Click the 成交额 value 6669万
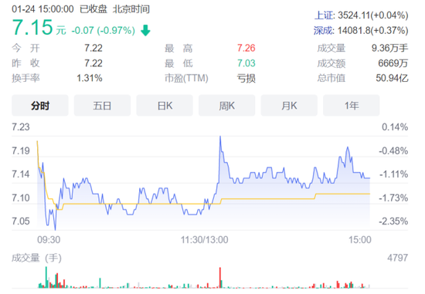 [x=393, y=63]
